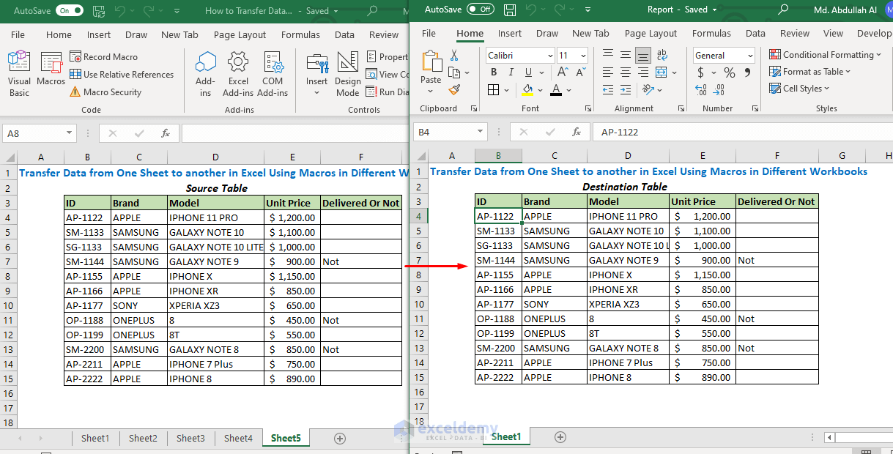Click Merge & Center icon

[x=661, y=72]
